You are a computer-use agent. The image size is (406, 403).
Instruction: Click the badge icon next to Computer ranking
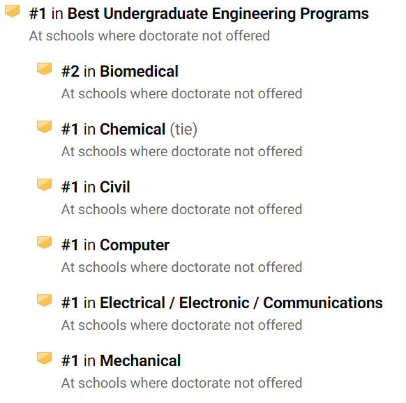point(44,243)
